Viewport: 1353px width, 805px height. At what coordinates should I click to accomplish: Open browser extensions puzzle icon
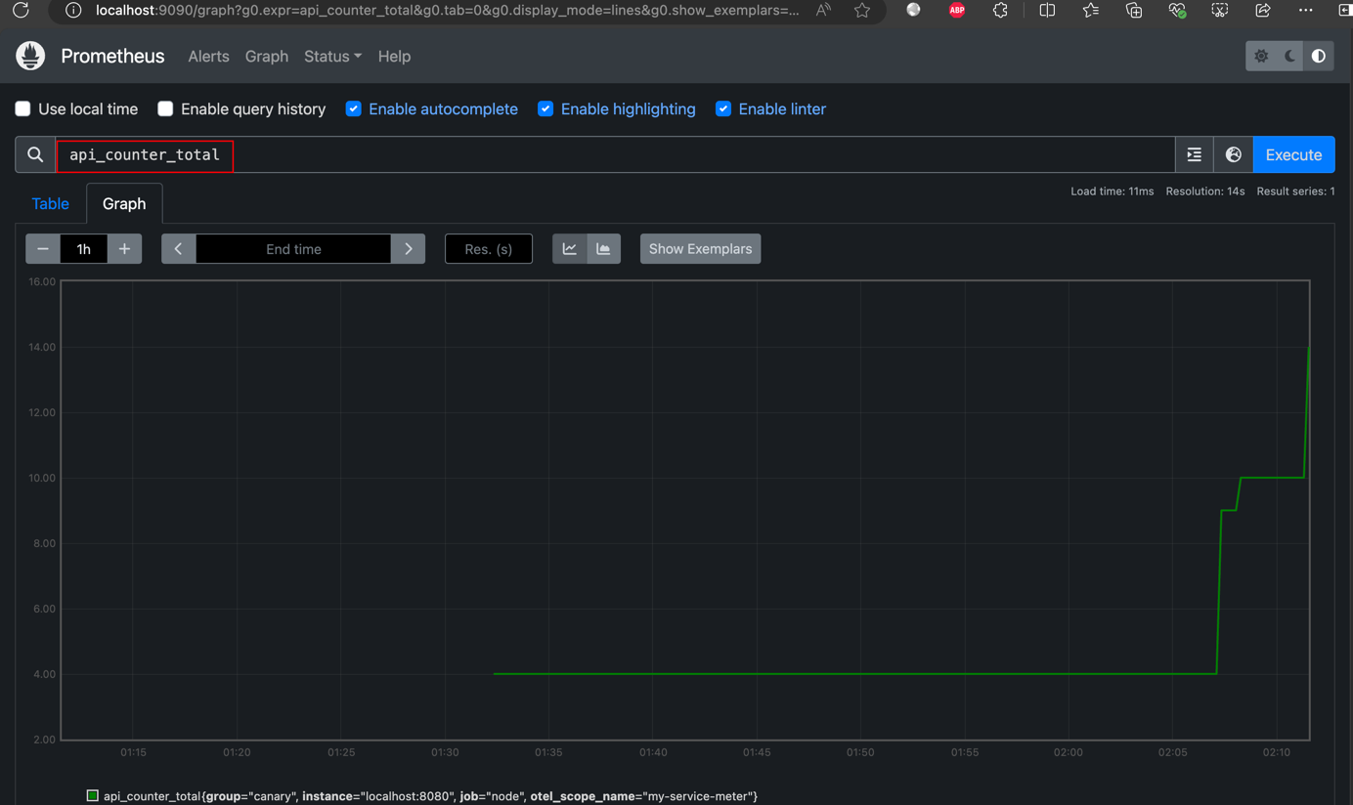tap(1000, 10)
